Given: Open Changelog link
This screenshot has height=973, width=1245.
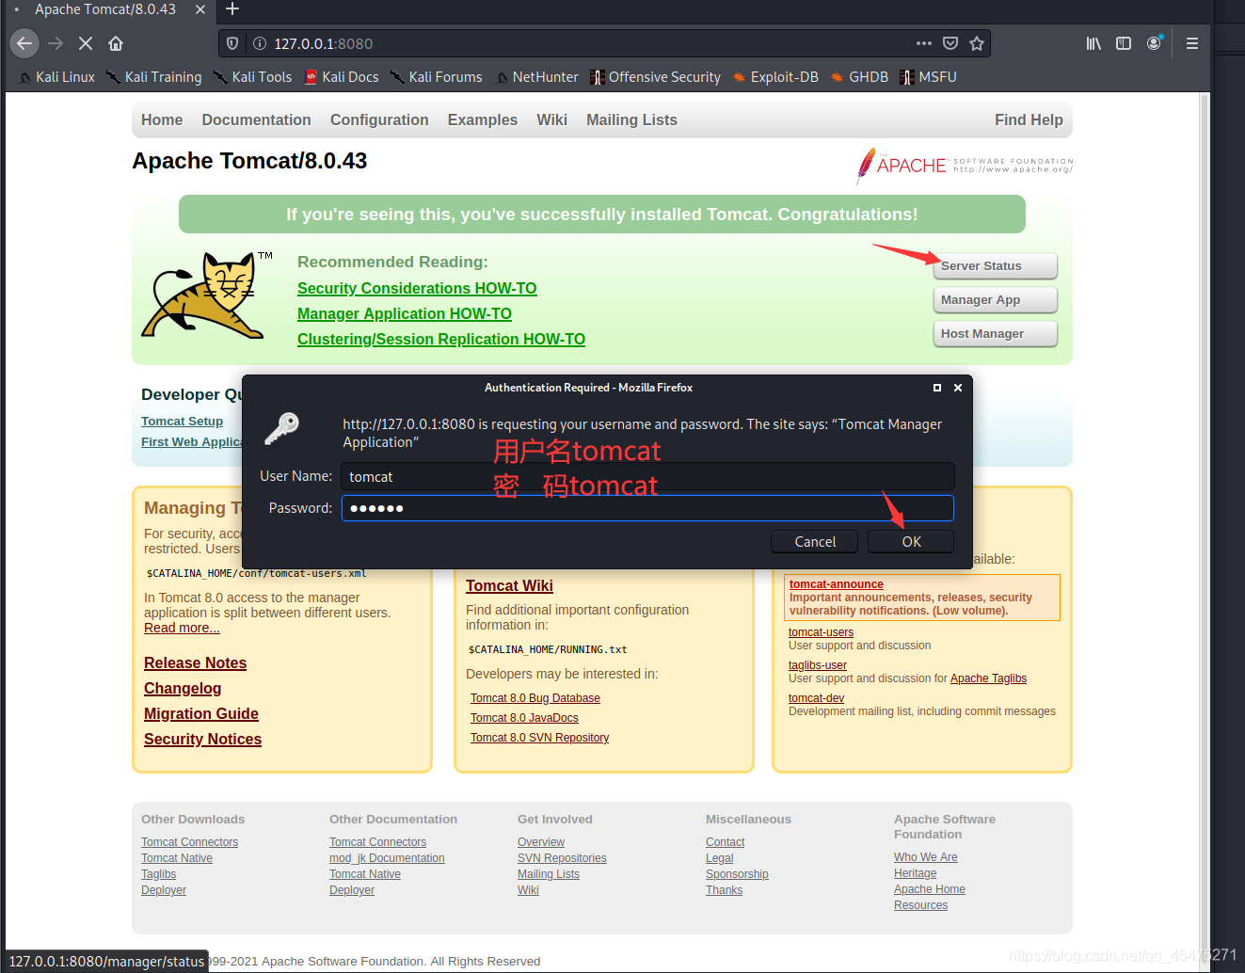Looking at the screenshot, I should [183, 688].
